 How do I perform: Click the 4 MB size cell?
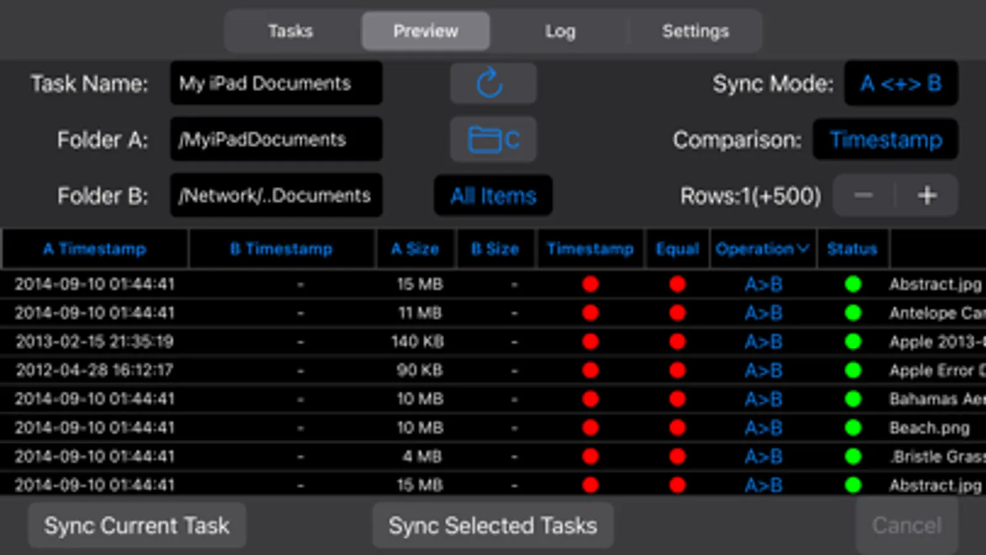422,456
